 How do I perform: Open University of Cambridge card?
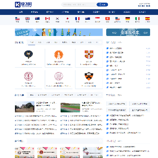(x=89, y=58)
